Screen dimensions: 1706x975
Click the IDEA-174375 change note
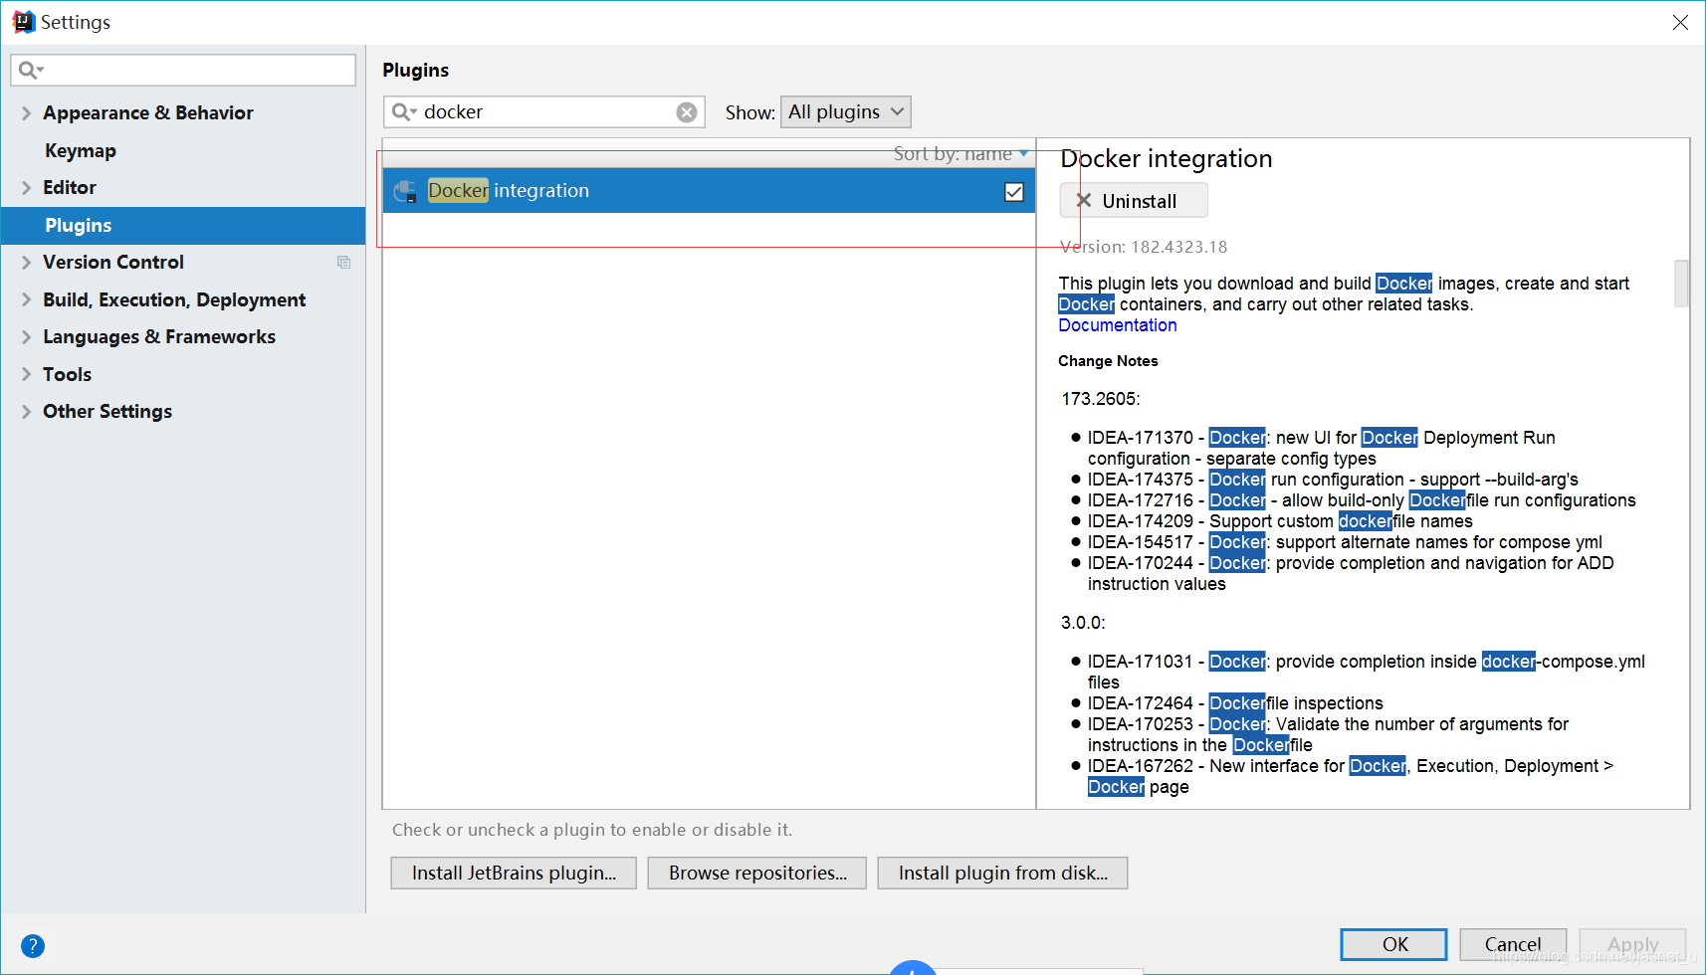1333,480
